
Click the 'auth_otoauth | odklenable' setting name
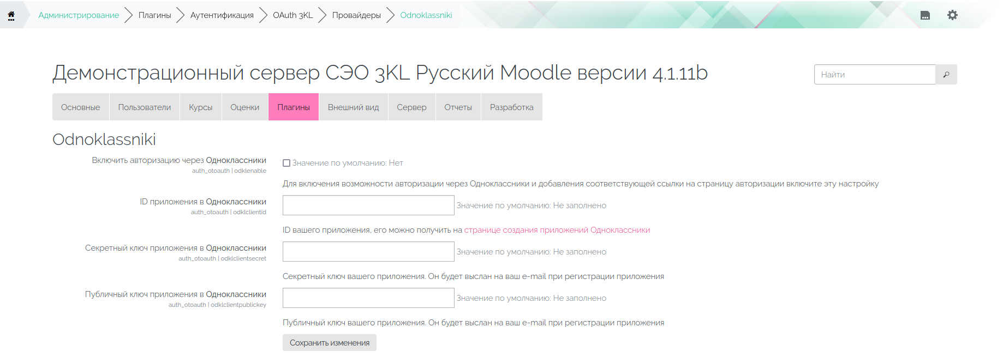[229, 171]
